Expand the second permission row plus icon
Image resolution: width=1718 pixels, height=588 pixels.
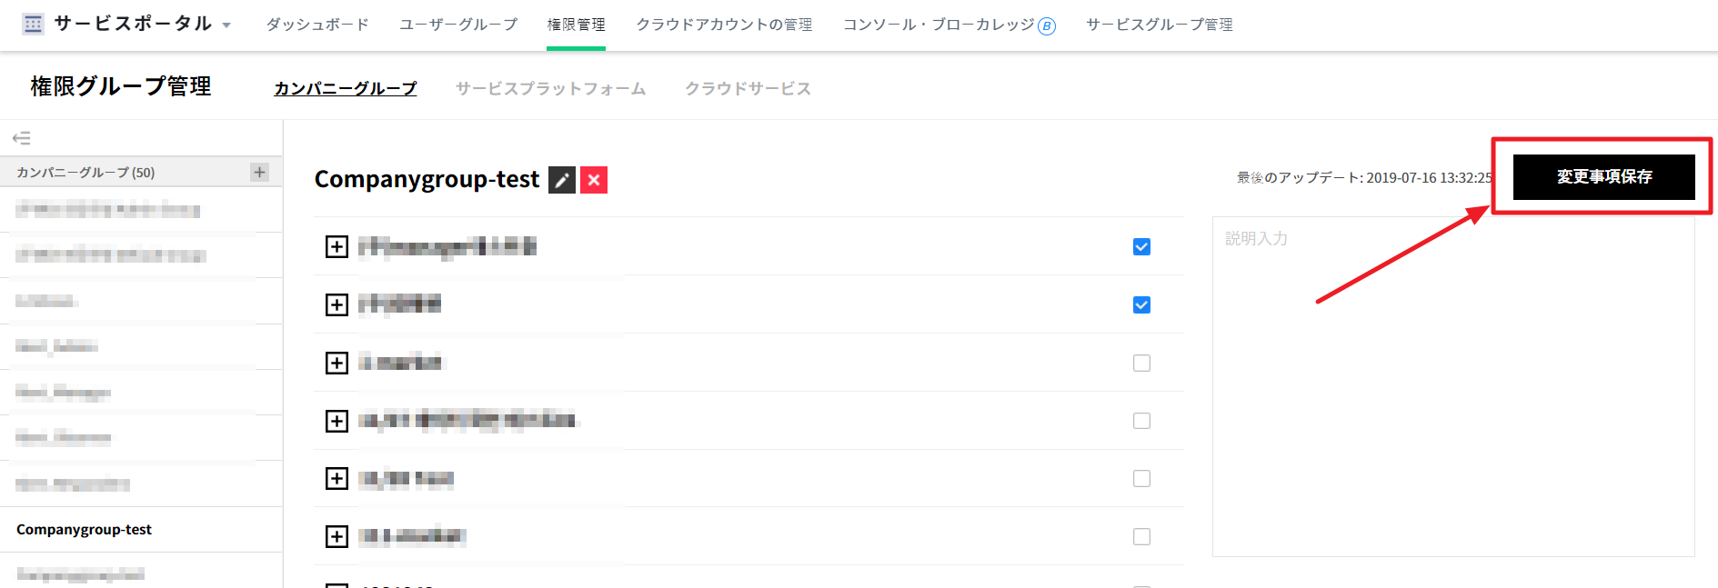(x=337, y=304)
